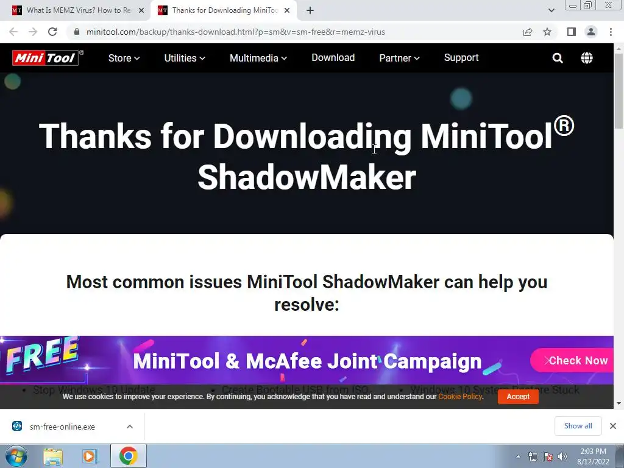Open the Chrome side panel
624x468 pixels.
click(572, 32)
